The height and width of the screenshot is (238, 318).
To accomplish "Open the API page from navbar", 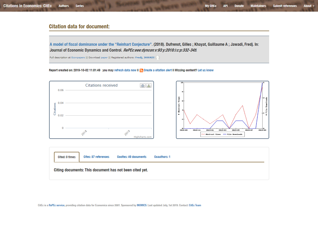I will click(226, 6).
